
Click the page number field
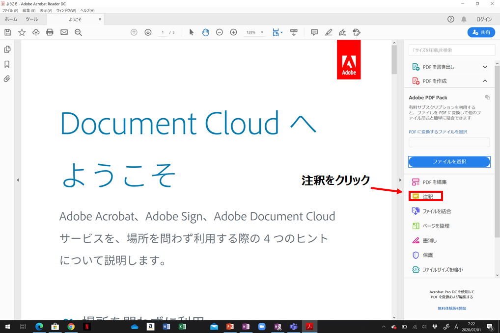[163, 32]
